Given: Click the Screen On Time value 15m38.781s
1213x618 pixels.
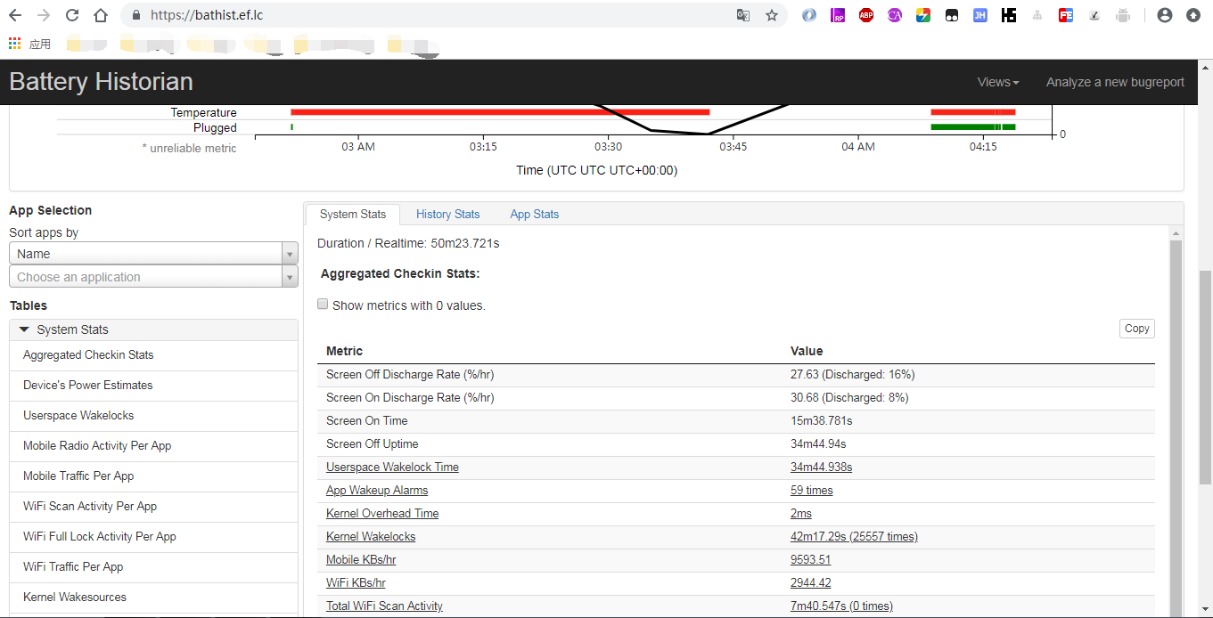Looking at the screenshot, I should click(x=822, y=420).
